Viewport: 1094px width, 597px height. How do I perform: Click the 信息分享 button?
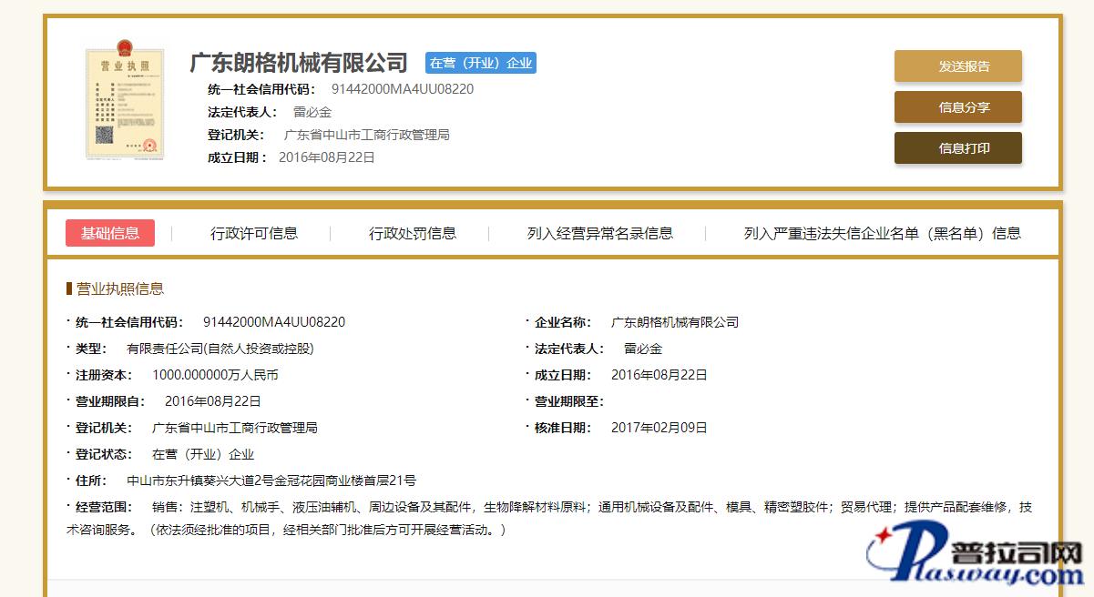tap(957, 107)
